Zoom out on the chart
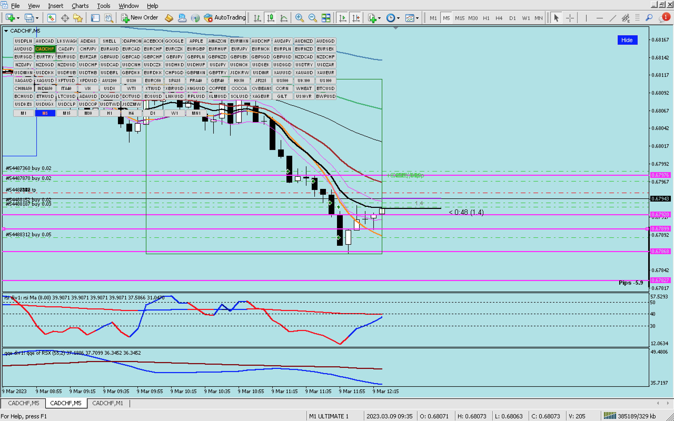The width and height of the screenshot is (674, 421). 313,18
